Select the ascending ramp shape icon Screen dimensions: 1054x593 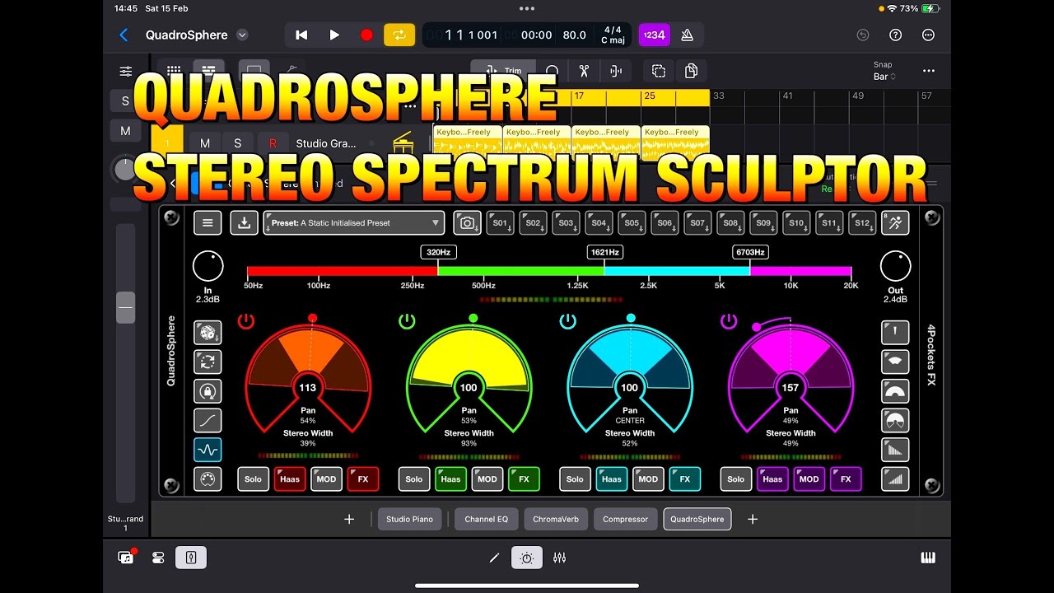[x=895, y=479]
